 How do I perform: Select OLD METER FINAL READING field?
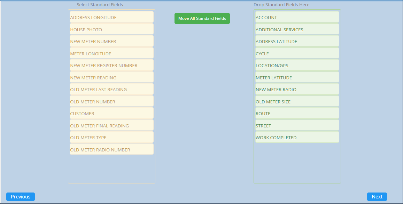[x=111, y=126]
